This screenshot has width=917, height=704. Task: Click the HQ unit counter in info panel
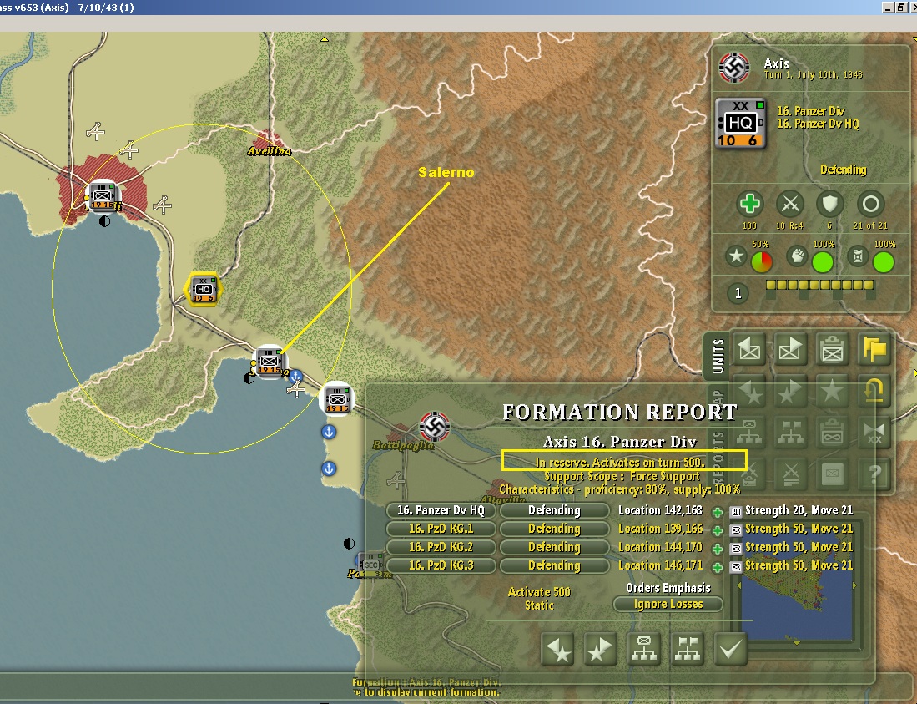(741, 124)
